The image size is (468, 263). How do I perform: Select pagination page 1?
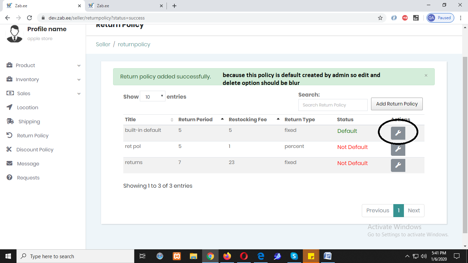(399, 211)
